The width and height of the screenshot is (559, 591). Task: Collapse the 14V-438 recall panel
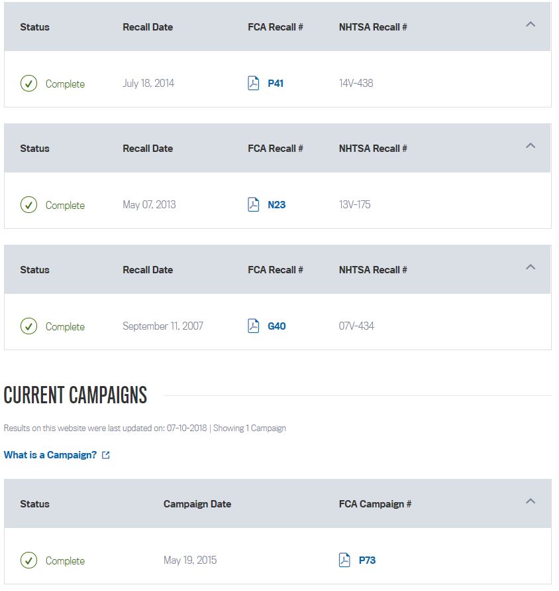530,25
